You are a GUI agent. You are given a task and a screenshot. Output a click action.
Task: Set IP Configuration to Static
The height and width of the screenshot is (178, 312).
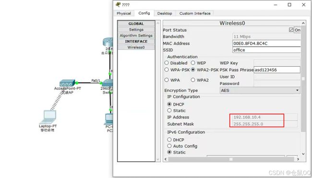pos(169,110)
